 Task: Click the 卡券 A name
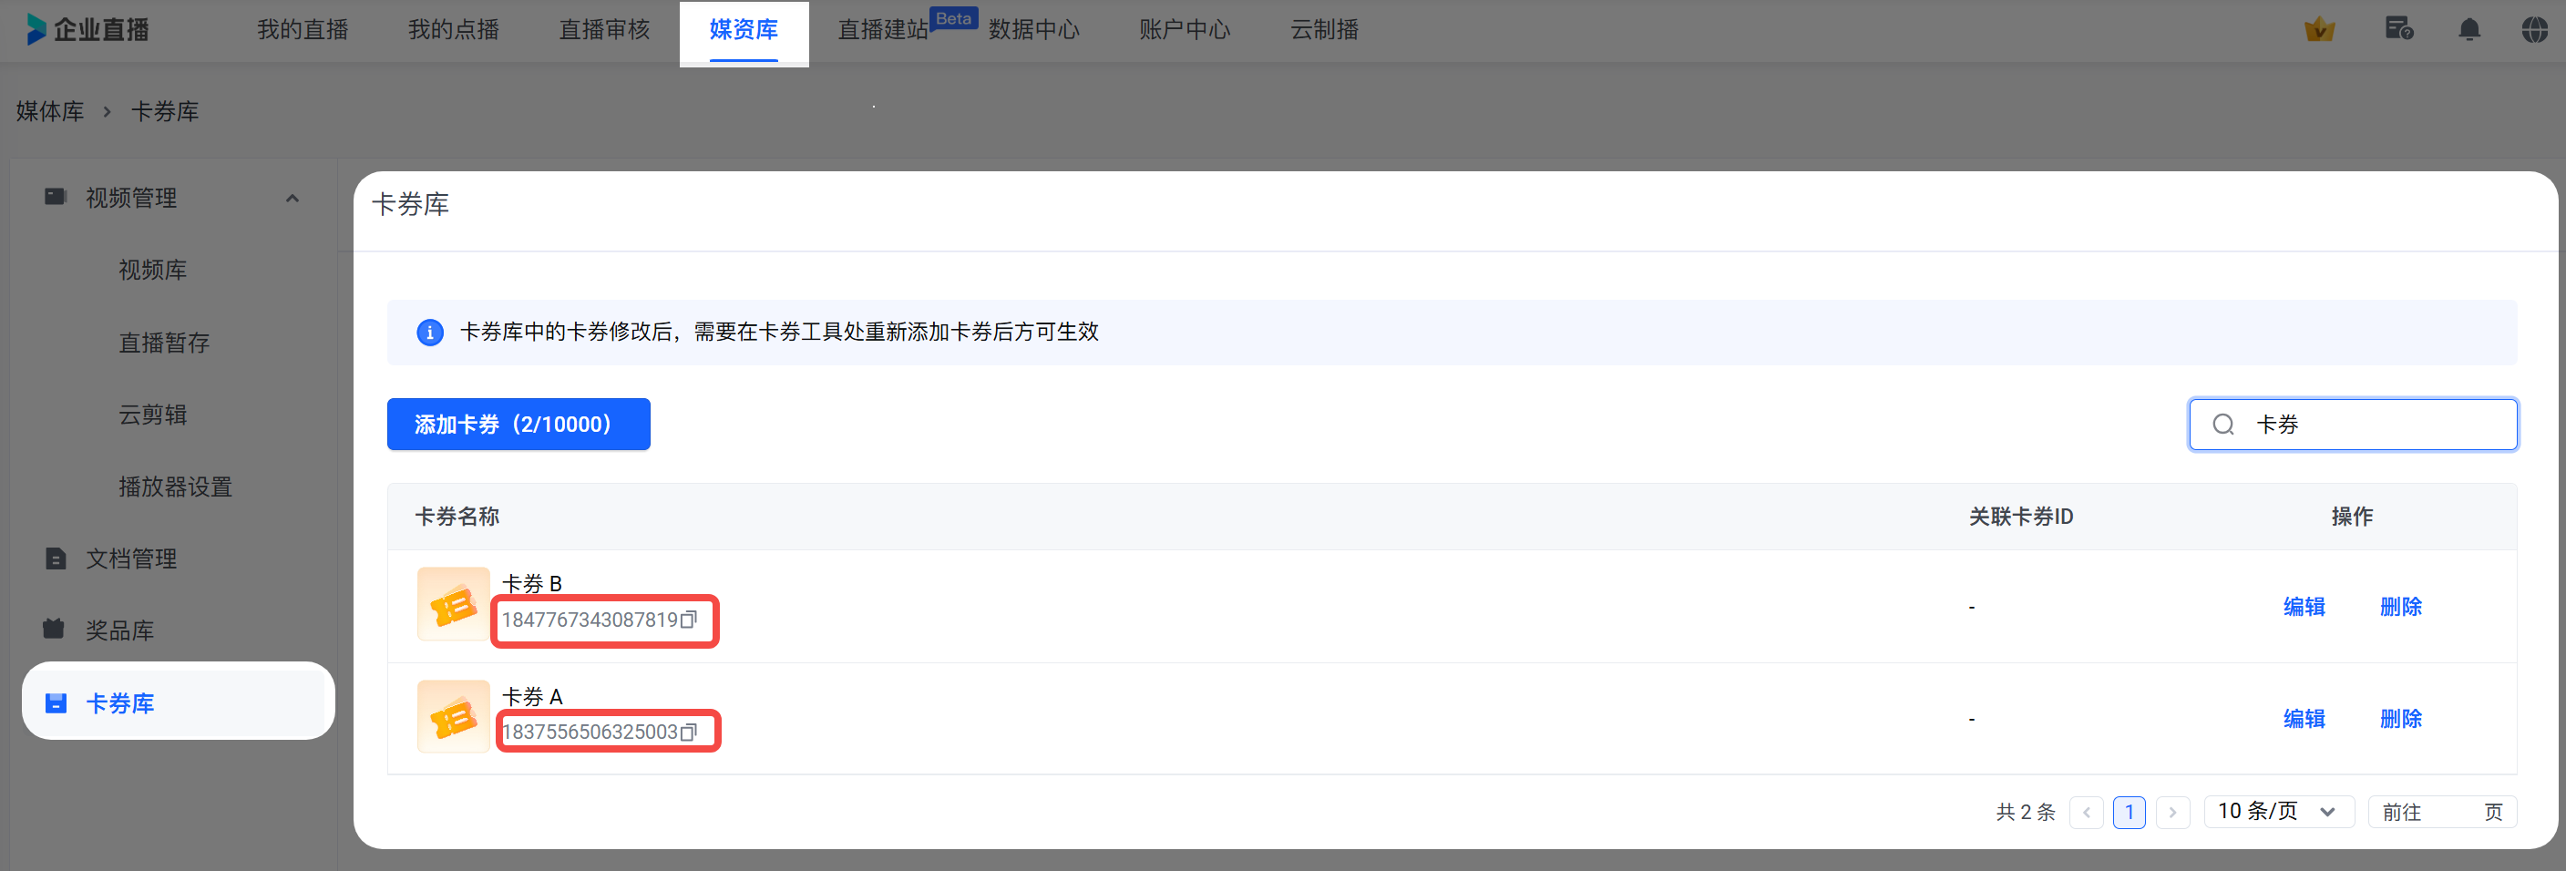(533, 696)
